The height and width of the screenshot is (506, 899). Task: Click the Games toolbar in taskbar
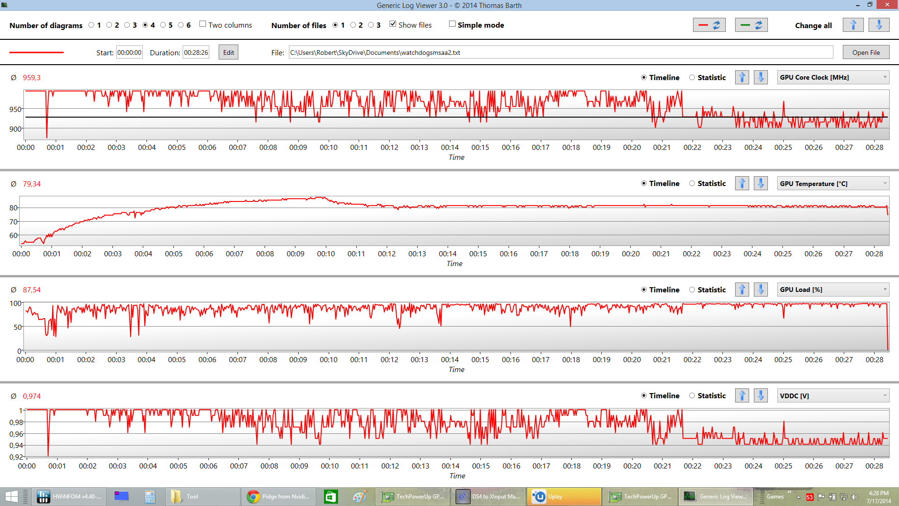coord(775,497)
